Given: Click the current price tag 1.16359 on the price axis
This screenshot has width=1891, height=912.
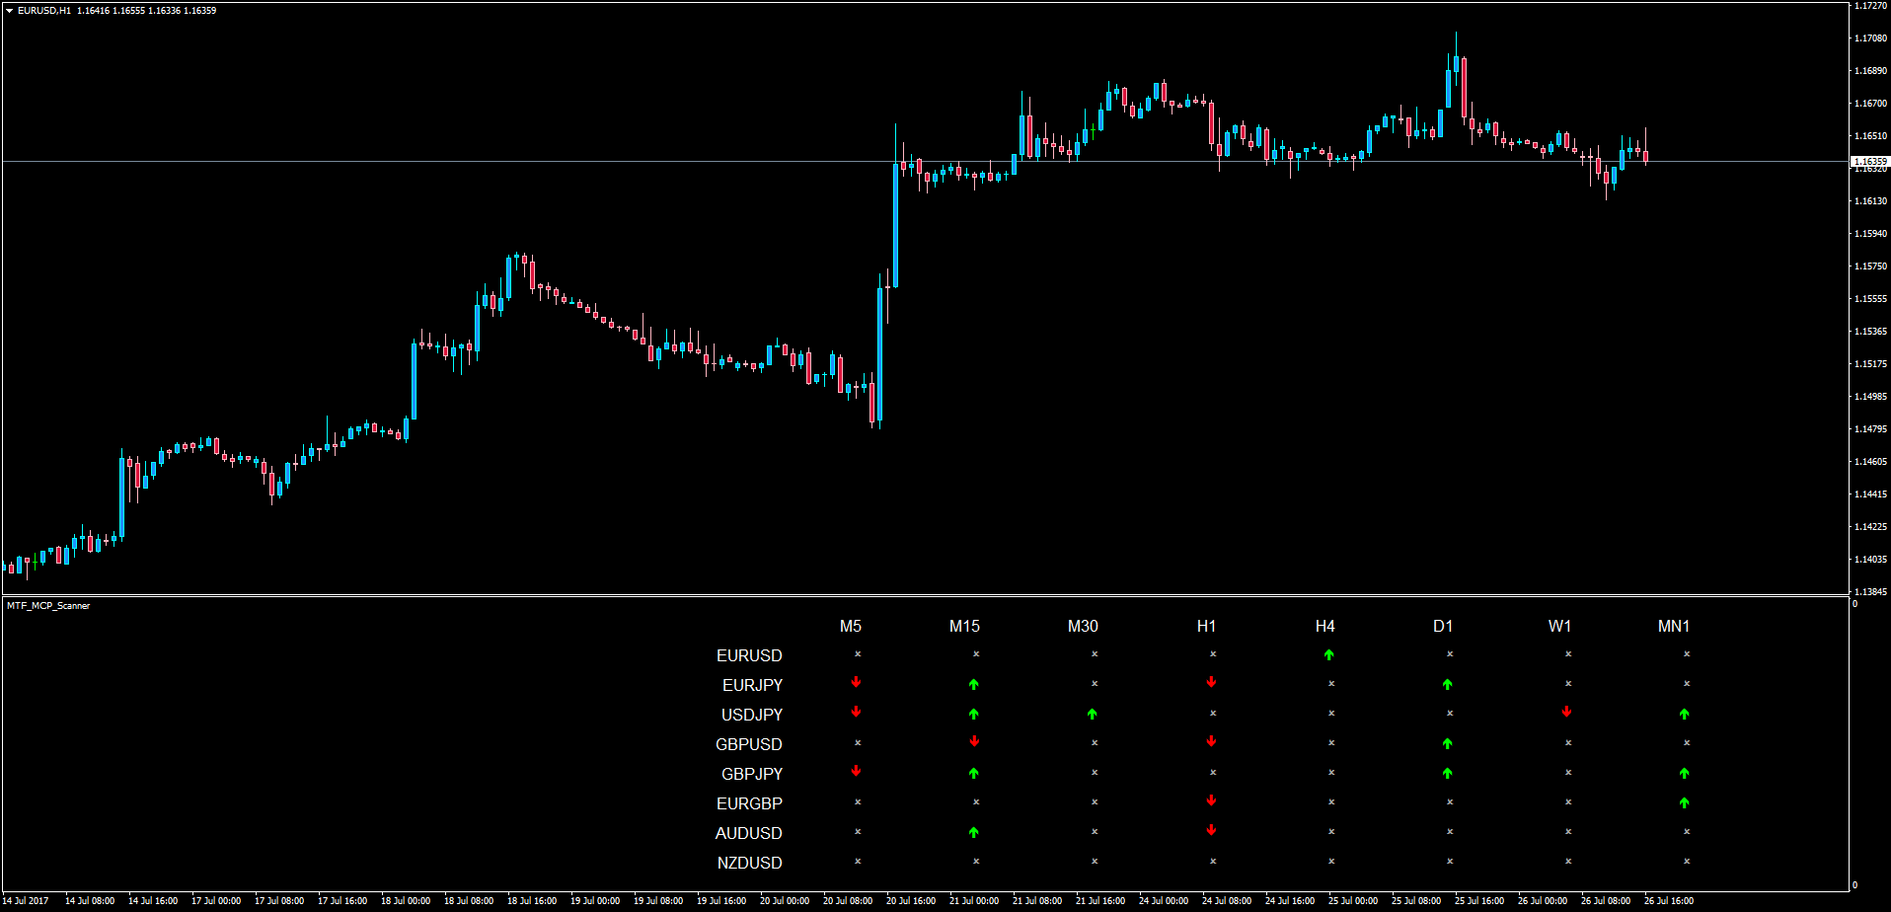Looking at the screenshot, I should click(x=1869, y=161).
